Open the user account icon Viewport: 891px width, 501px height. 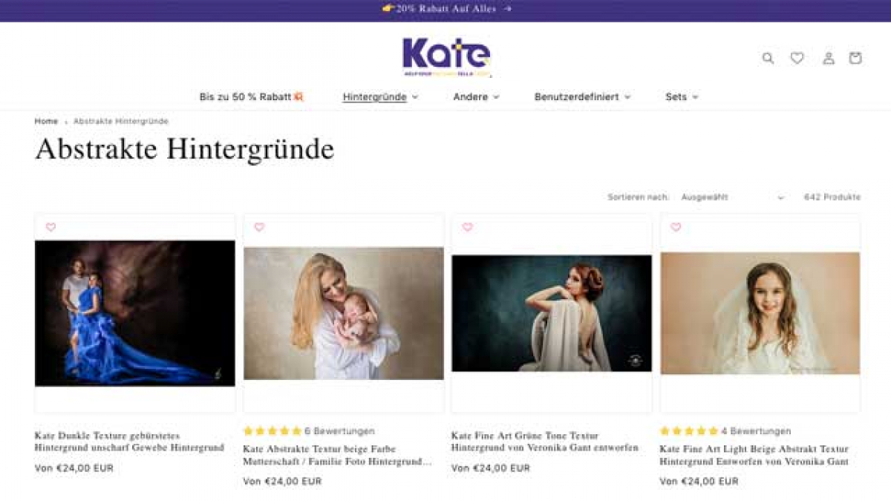829,58
